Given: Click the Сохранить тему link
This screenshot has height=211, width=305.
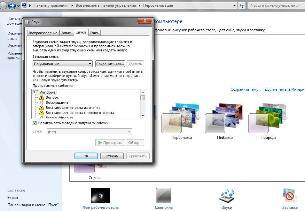Looking at the screenshot, I should [x=244, y=89].
